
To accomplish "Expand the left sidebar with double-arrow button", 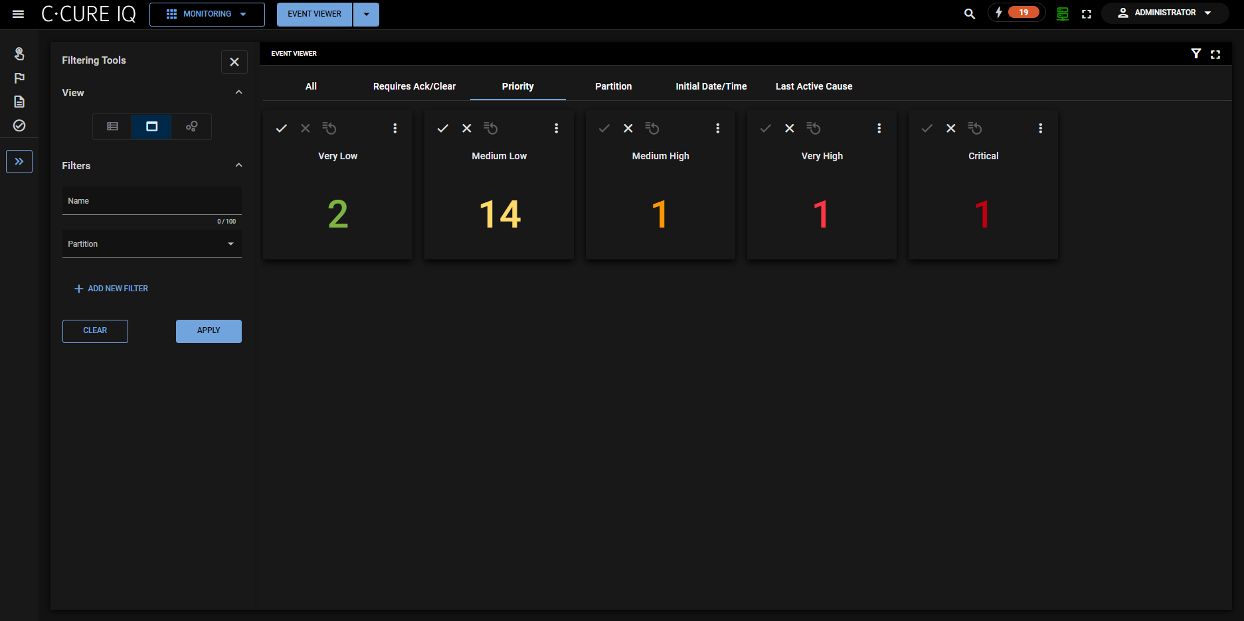I will 19,161.
